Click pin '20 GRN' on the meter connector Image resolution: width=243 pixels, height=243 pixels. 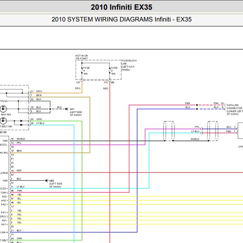[x=36, y=119]
